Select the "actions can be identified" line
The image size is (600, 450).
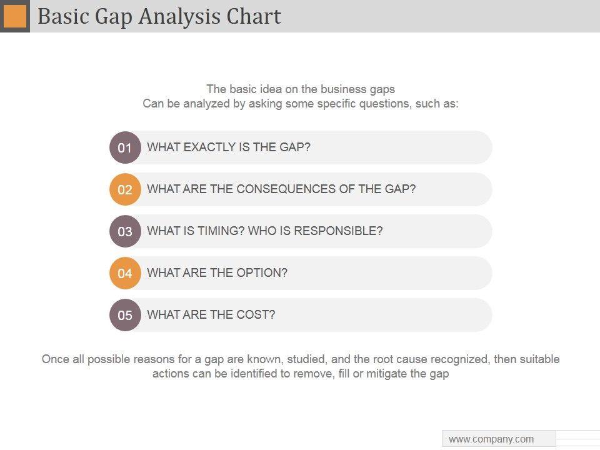point(301,374)
